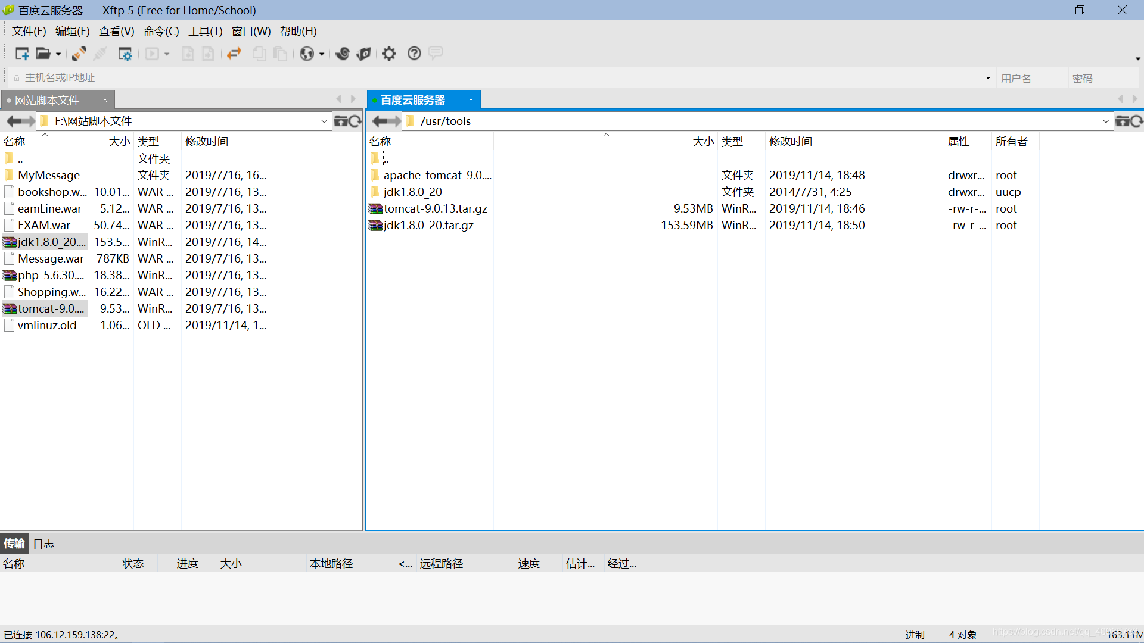The width and height of the screenshot is (1144, 643).
Task: Sort the remote list by the 修改时间 column
Action: pos(790,141)
